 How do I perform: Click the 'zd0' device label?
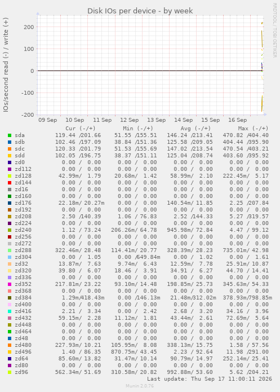tap(20, 162)
